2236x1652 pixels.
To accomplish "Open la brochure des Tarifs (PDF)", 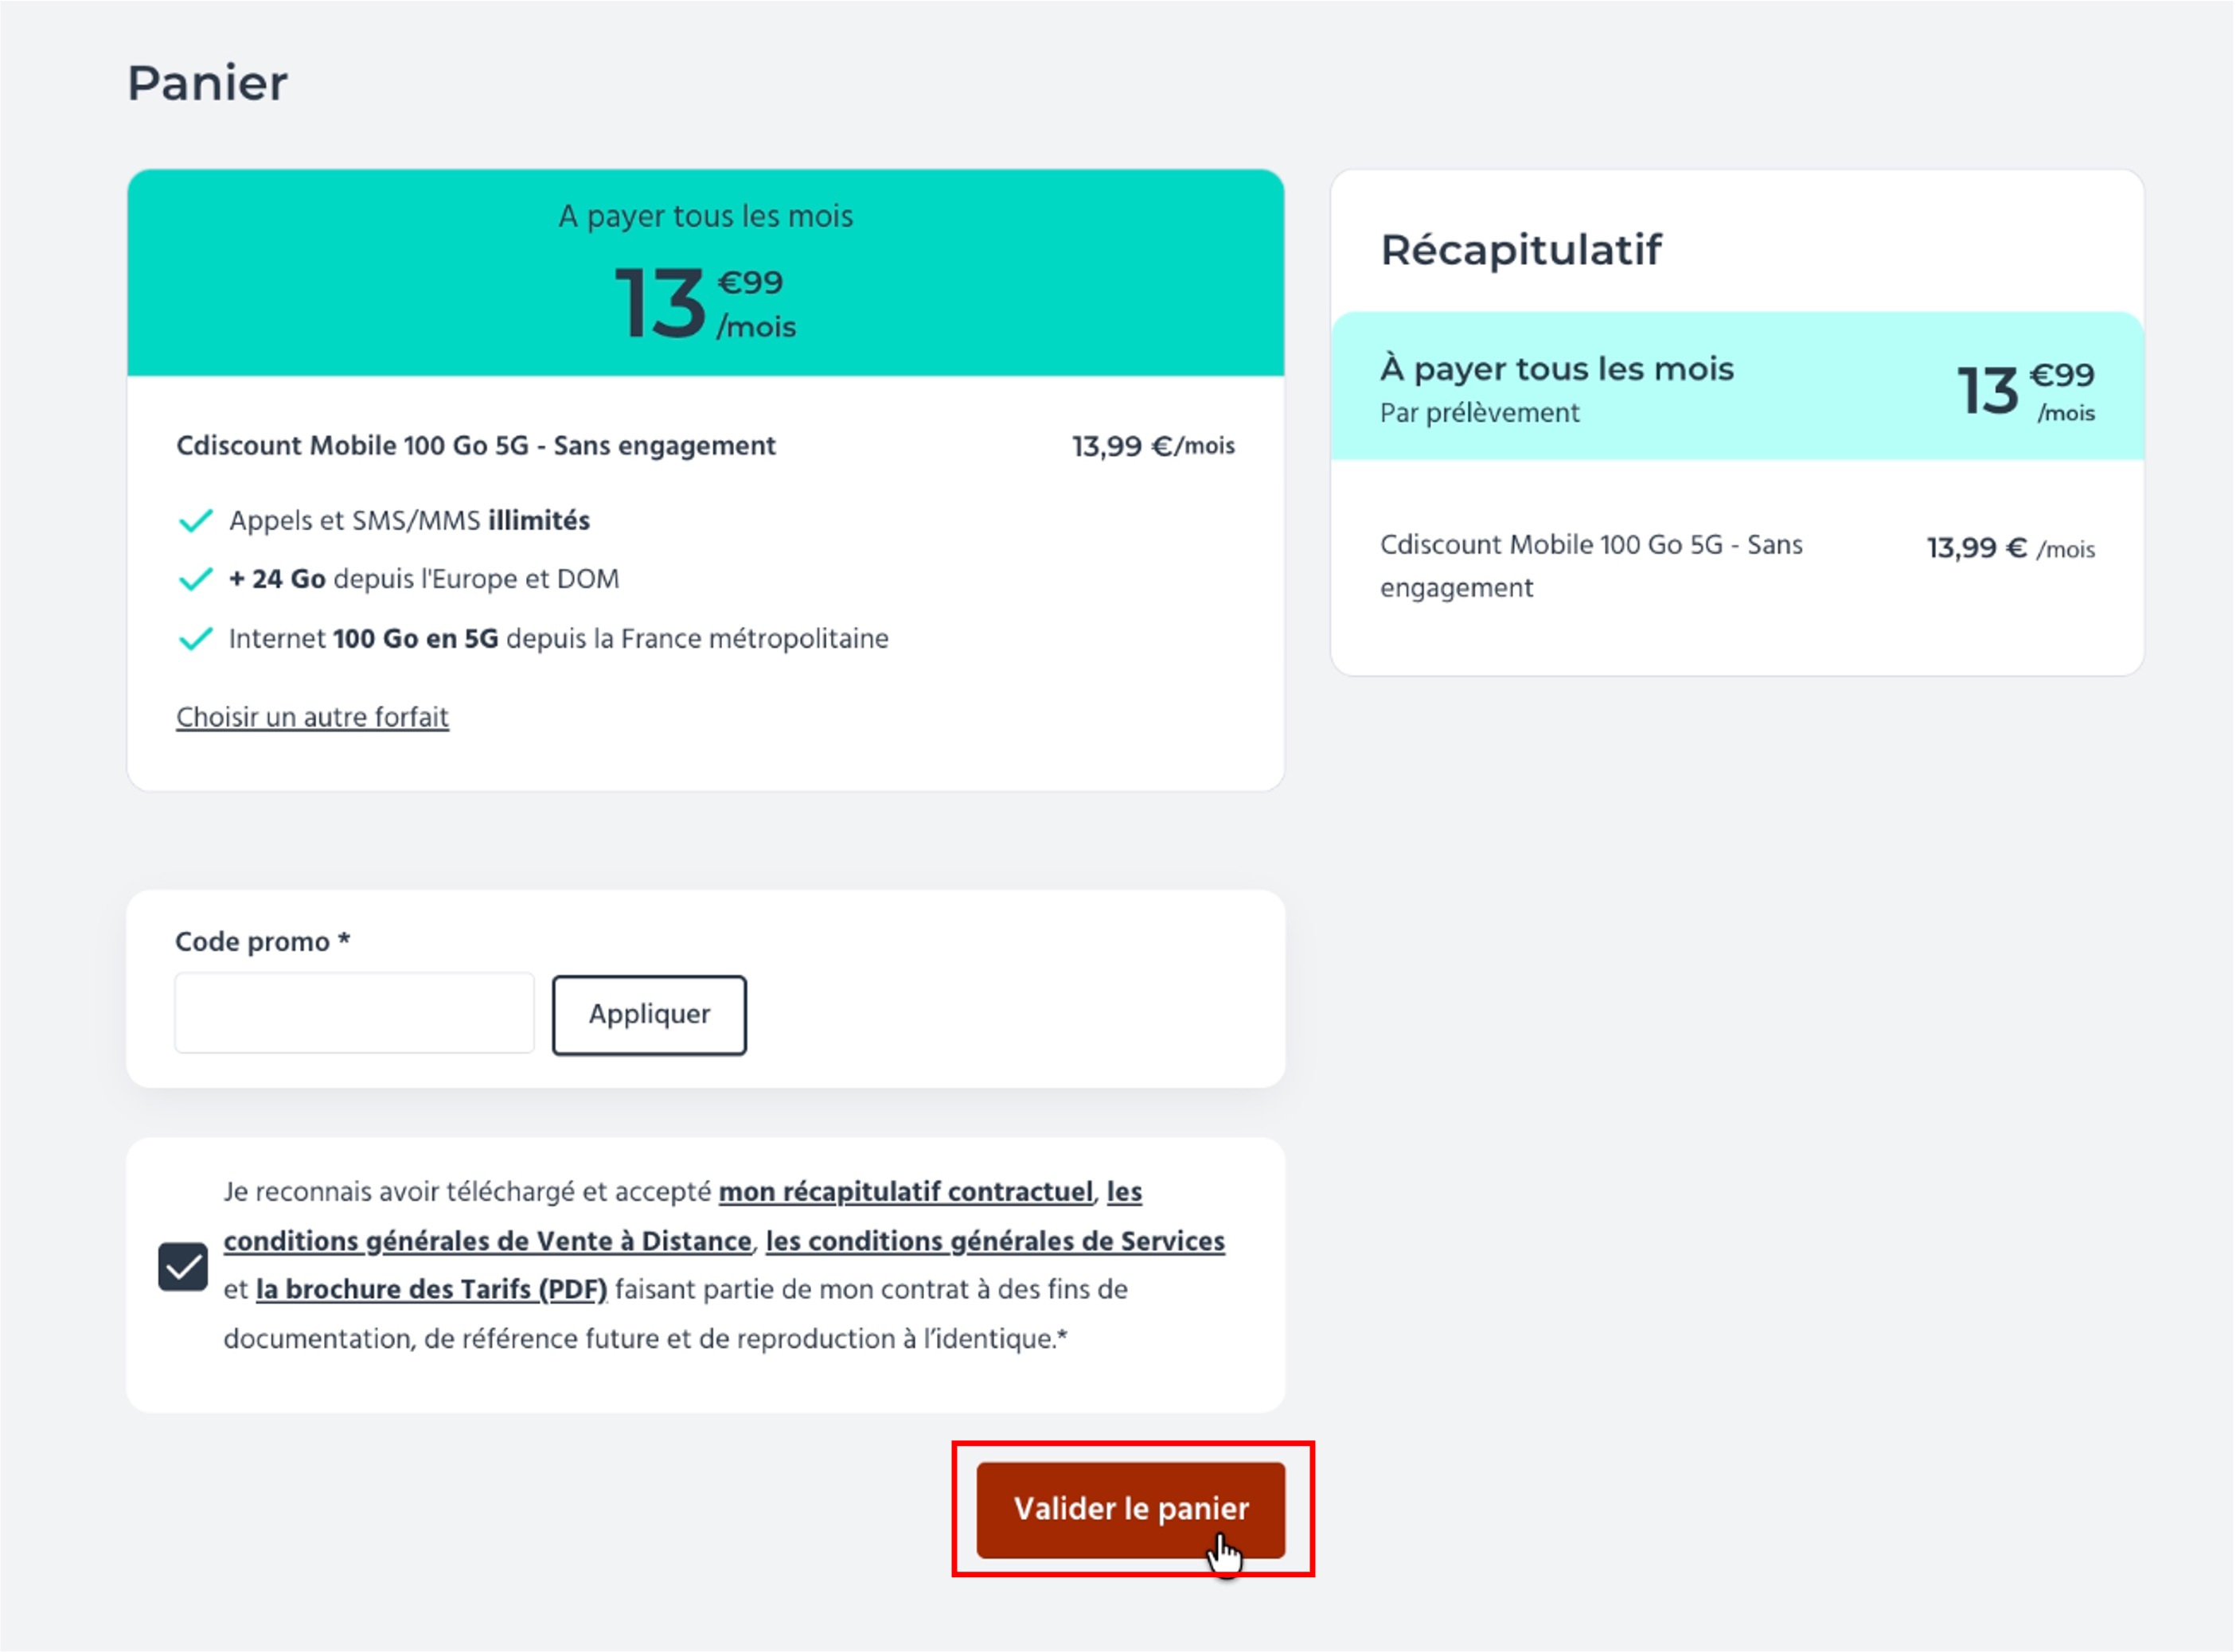I will point(431,1290).
